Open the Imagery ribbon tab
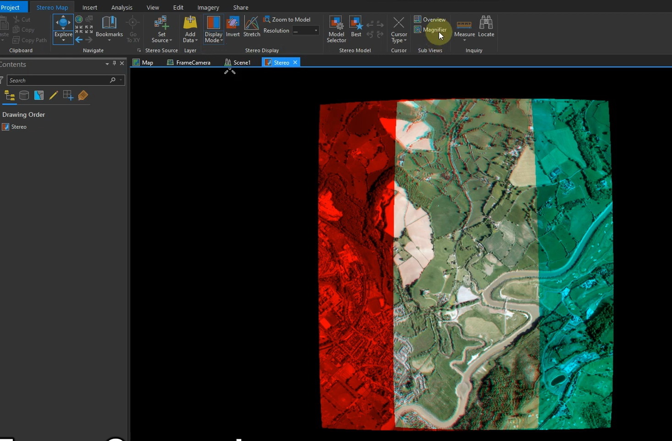The width and height of the screenshot is (672, 441). coord(208,7)
